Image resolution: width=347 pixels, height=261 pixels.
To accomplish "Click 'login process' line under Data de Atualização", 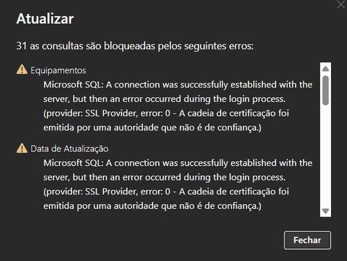I will click(x=164, y=177).
